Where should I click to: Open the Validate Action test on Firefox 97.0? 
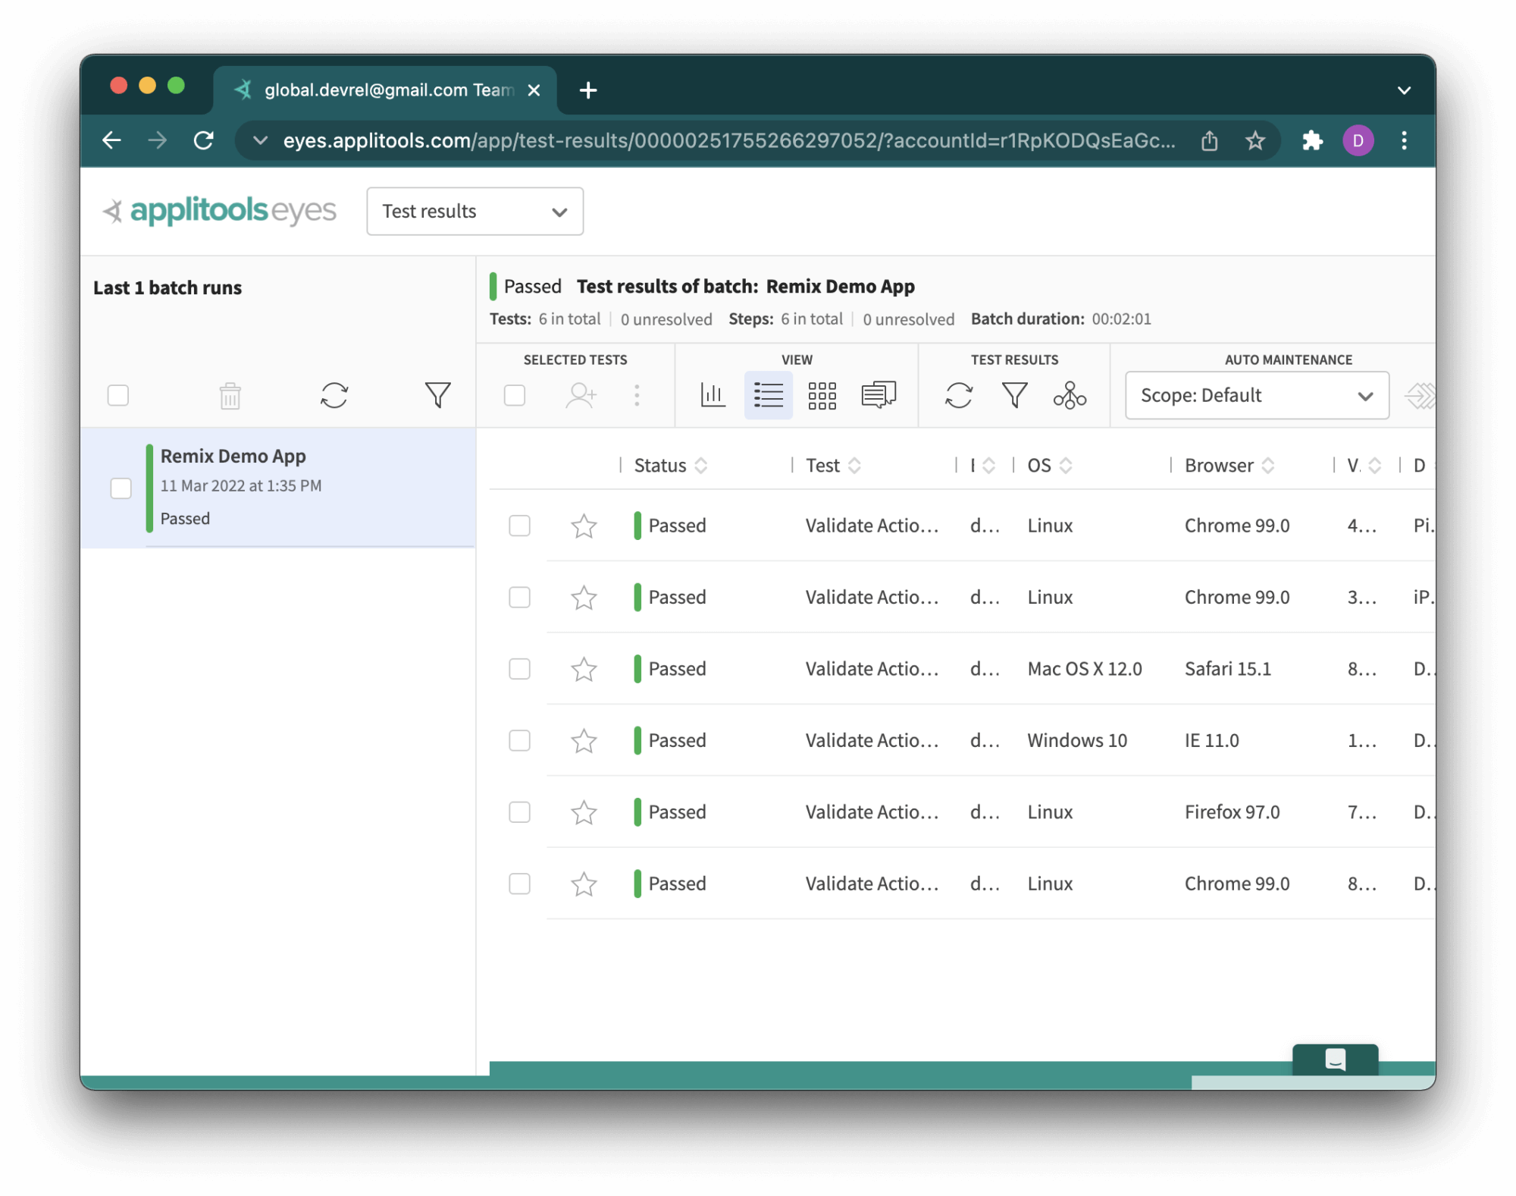872,812
